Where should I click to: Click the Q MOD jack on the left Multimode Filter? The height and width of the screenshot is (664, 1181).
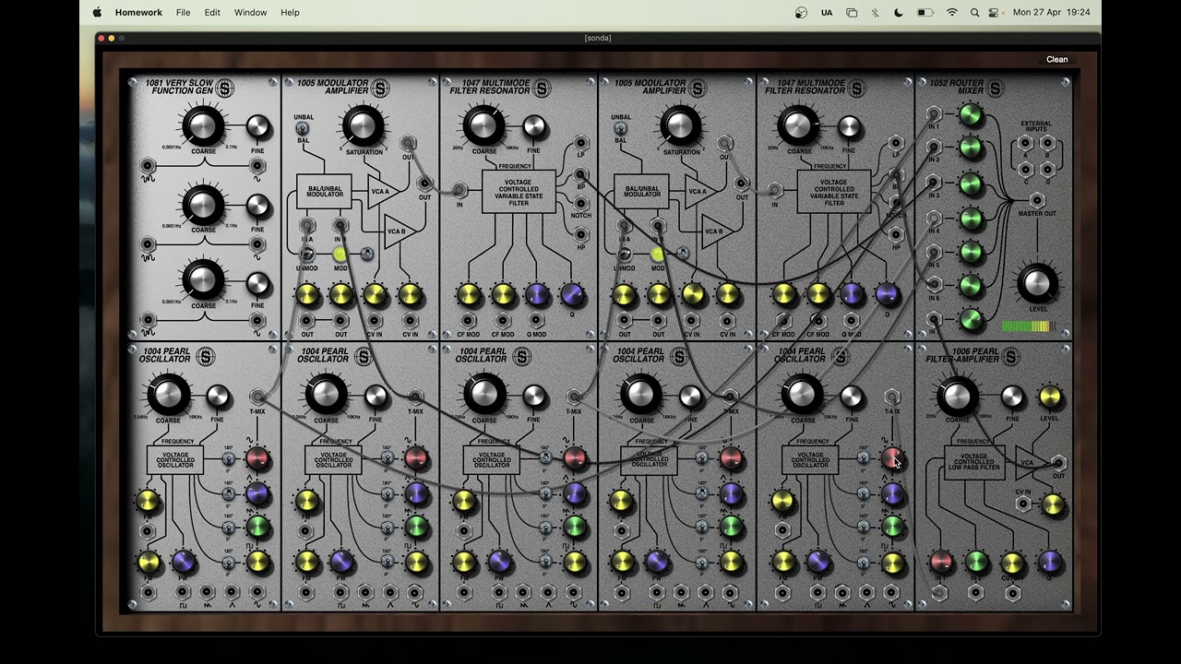pyautogui.click(x=537, y=321)
